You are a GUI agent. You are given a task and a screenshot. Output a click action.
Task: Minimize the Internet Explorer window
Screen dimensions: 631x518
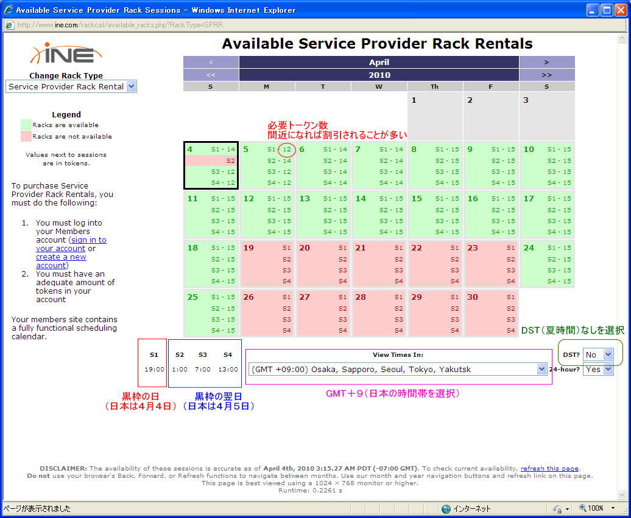pos(593,10)
